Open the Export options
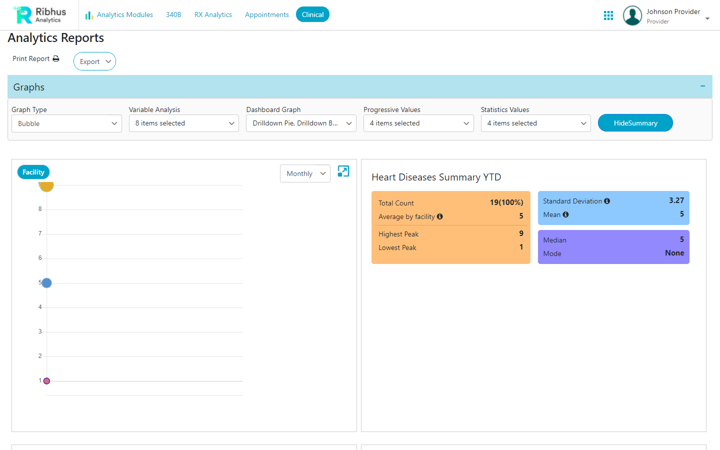Image resolution: width=720 pixels, height=450 pixels. pos(94,61)
